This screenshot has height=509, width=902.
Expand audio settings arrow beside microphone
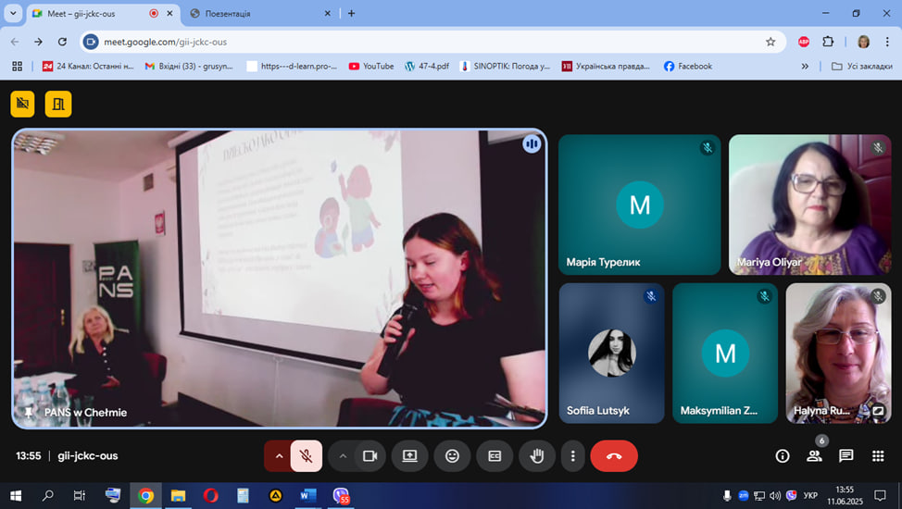click(x=278, y=455)
